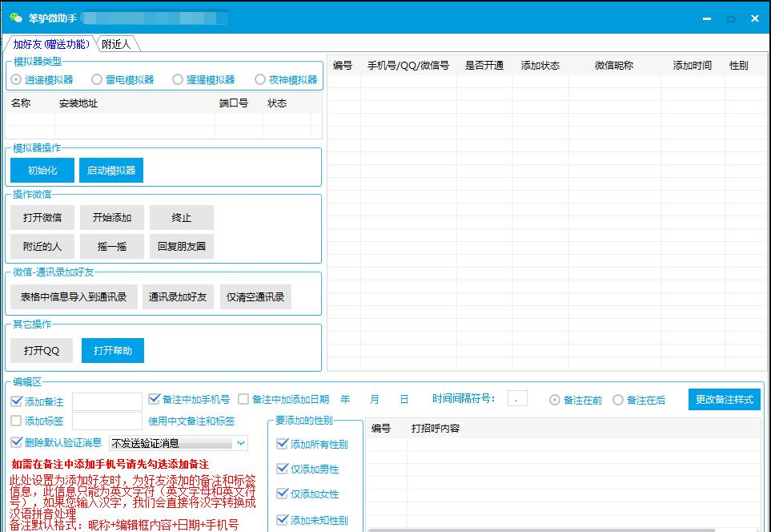The width and height of the screenshot is (771, 532).
Task: Uncheck 仅添加女性 checkbox
Action: coord(282,493)
